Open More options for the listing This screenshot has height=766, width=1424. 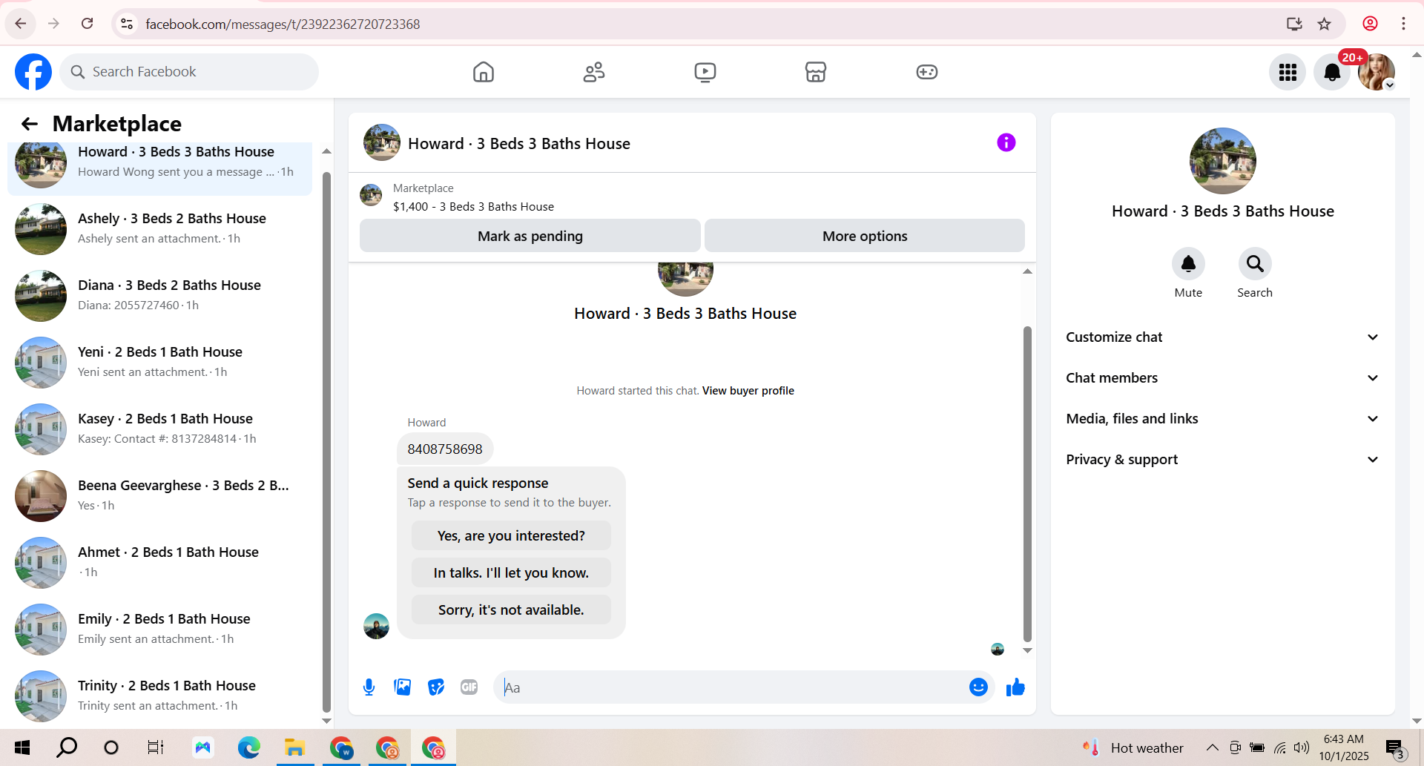(865, 236)
